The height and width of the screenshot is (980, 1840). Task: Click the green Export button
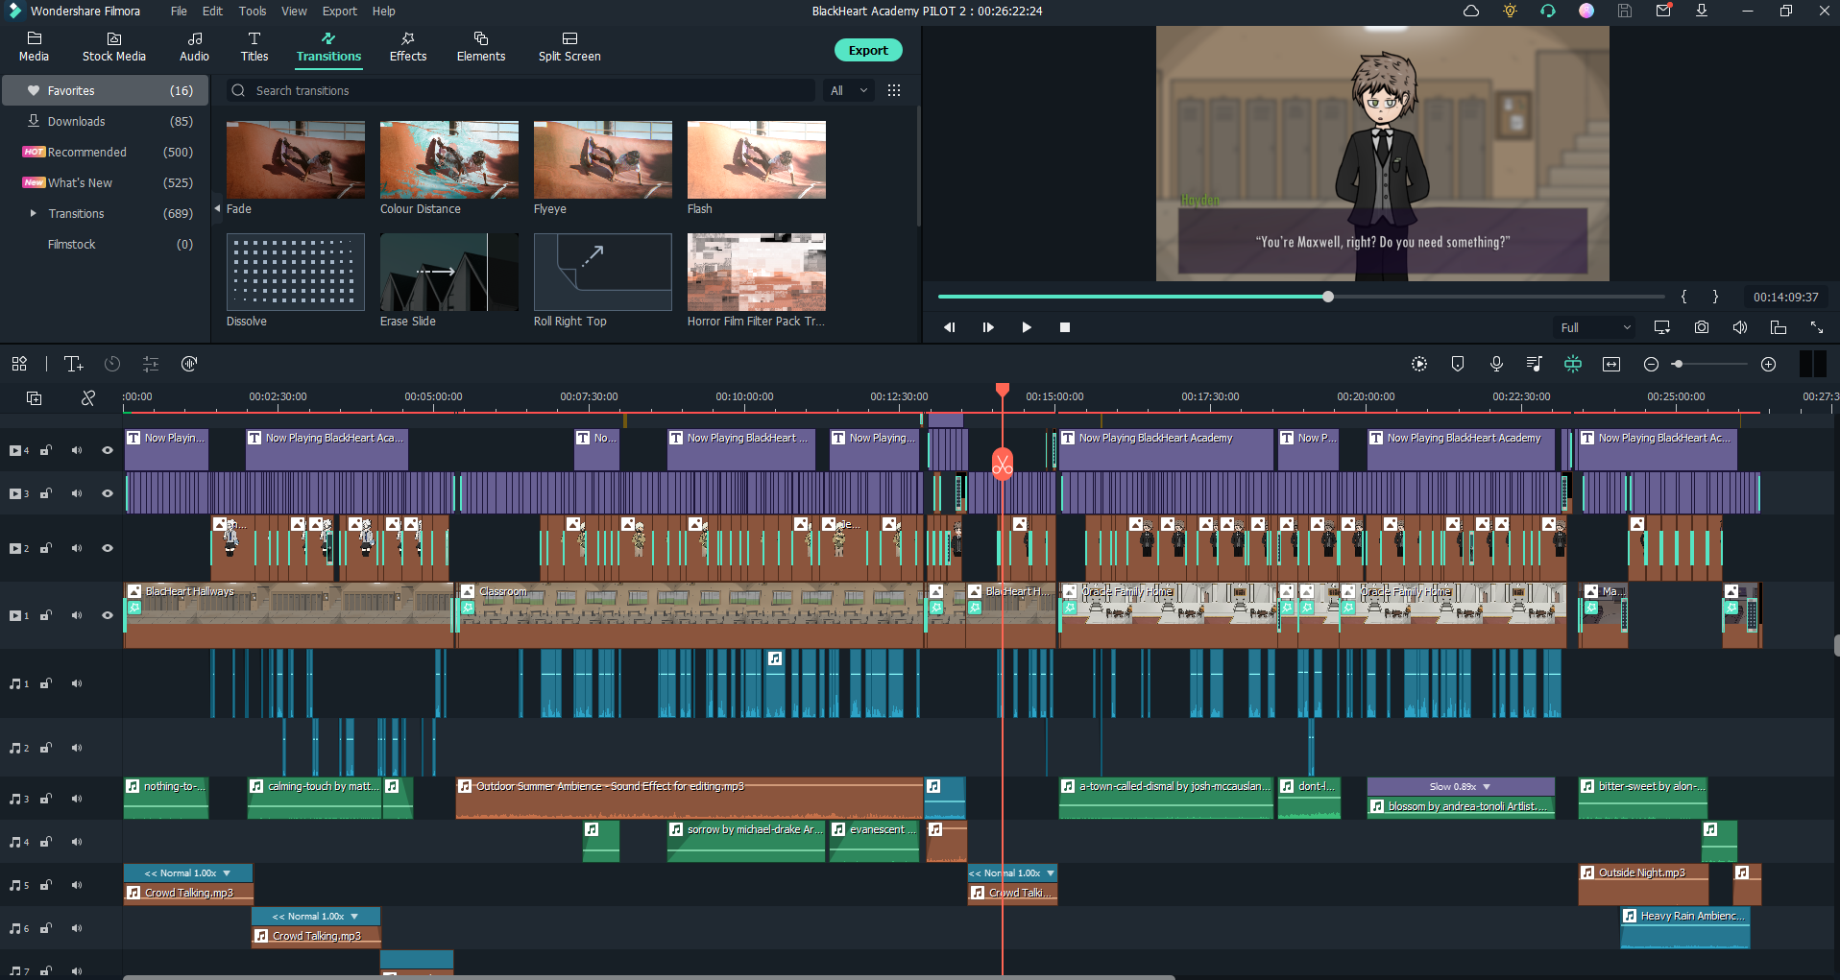[868, 50]
